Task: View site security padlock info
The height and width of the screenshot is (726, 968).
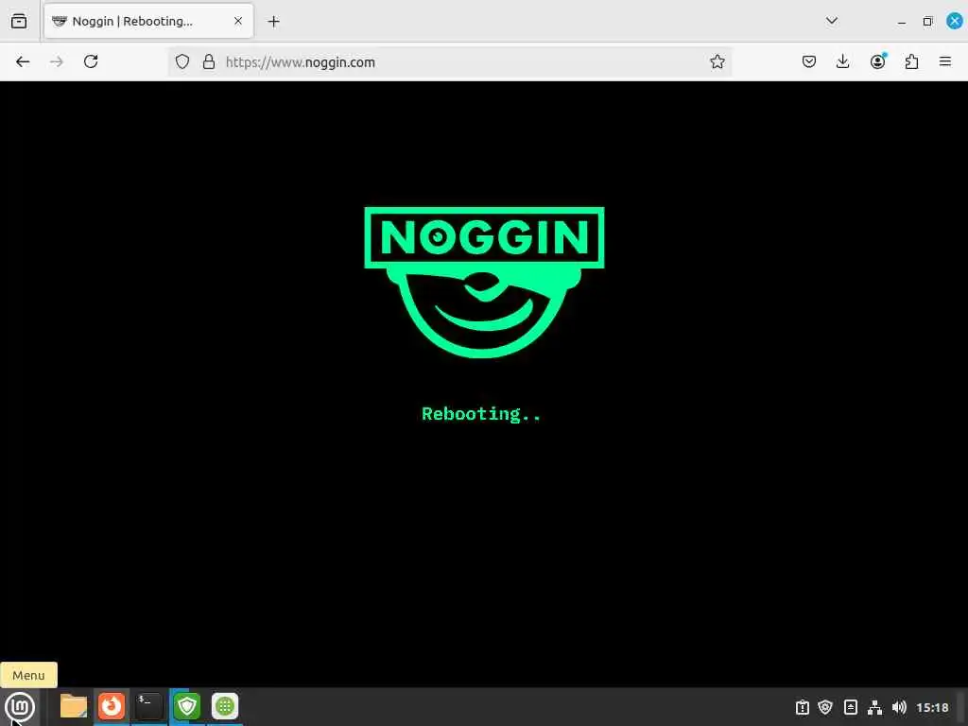Action: 209,61
